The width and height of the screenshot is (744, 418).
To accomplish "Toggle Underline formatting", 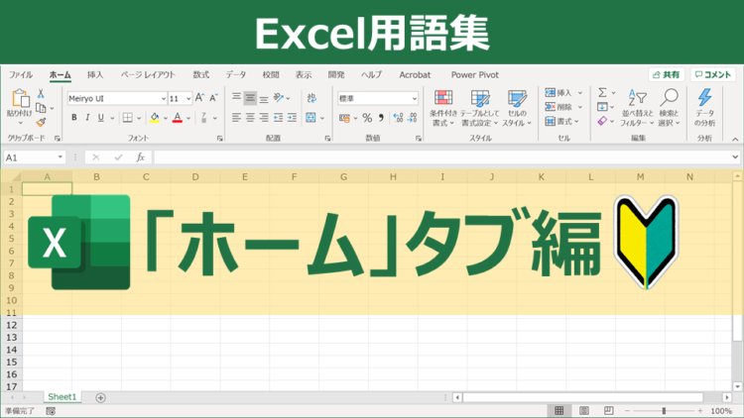I will coord(100,118).
